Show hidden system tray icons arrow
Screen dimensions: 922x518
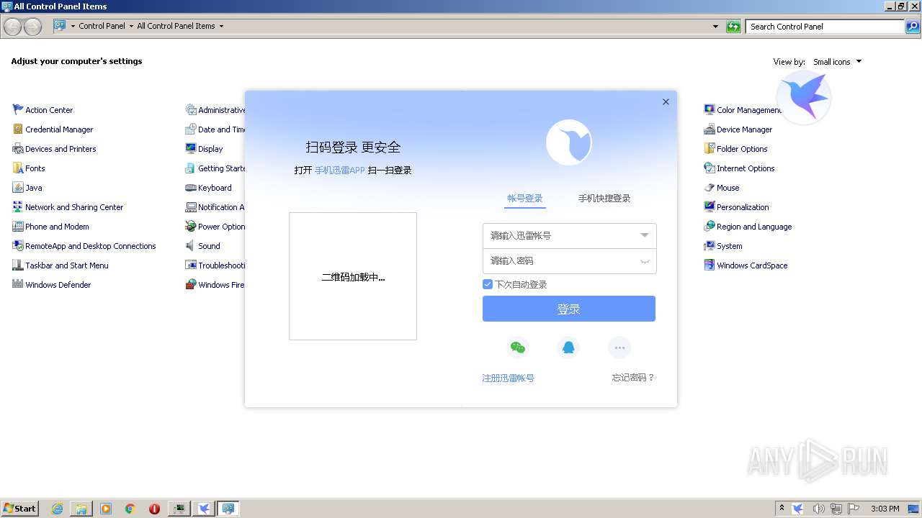click(782, 508)
